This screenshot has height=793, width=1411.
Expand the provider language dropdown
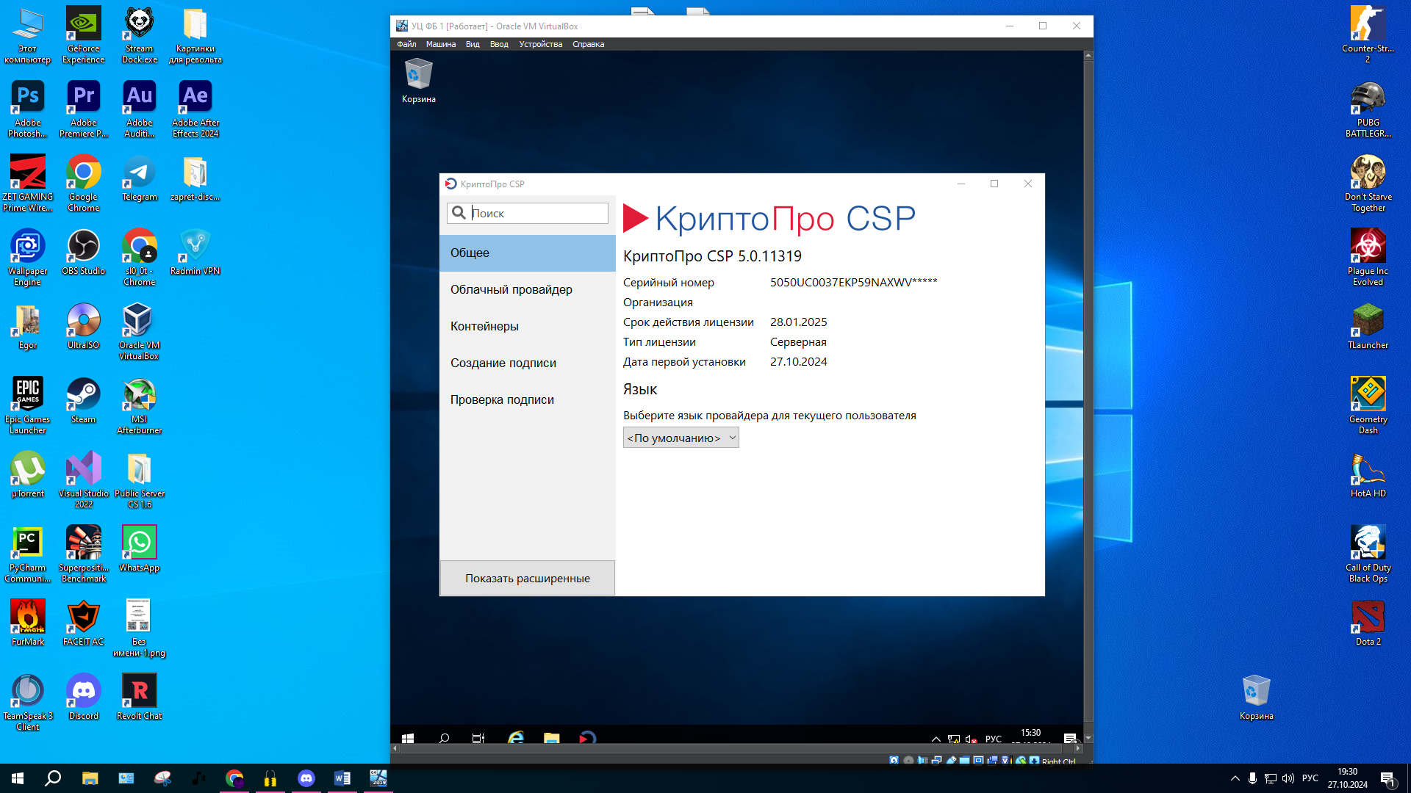click(x=681, y=438)
